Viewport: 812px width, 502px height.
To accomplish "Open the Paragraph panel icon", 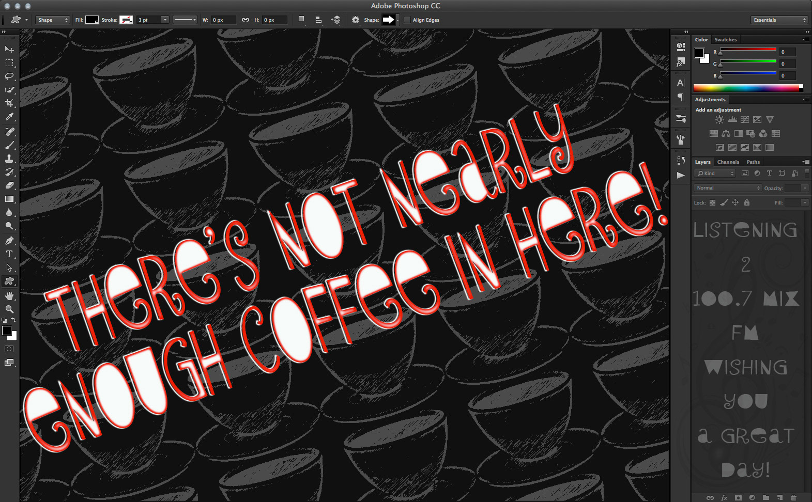I will [x=681, y=97].
